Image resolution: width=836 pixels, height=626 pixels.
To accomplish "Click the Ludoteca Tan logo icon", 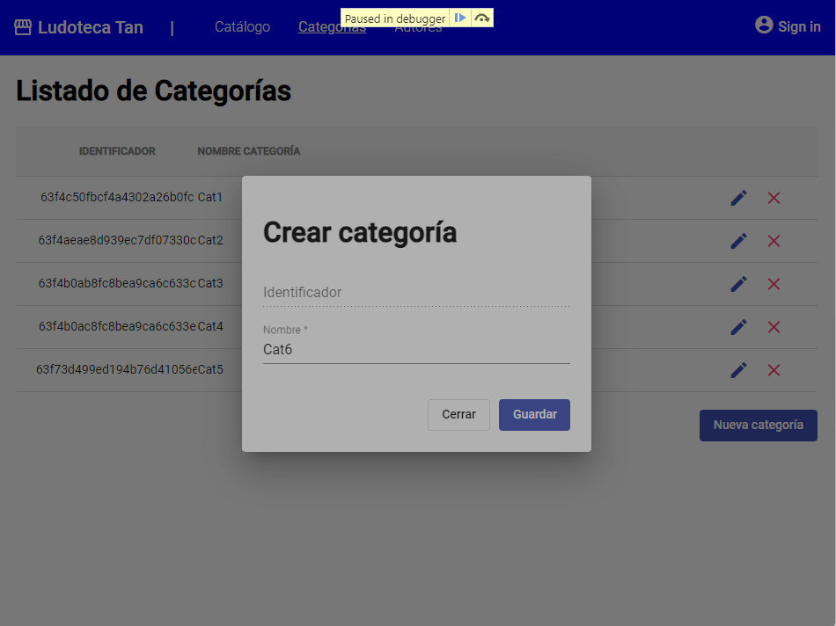I will point(22,26).
